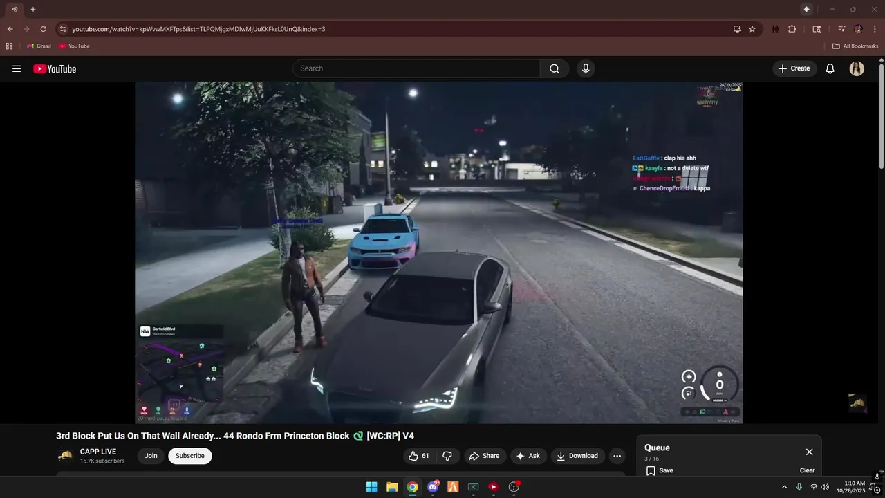The width and height of the screenshot is (885, 498).
Task: Open the YouTube hamburger guide menu
Action: click(x=17, y=68)
